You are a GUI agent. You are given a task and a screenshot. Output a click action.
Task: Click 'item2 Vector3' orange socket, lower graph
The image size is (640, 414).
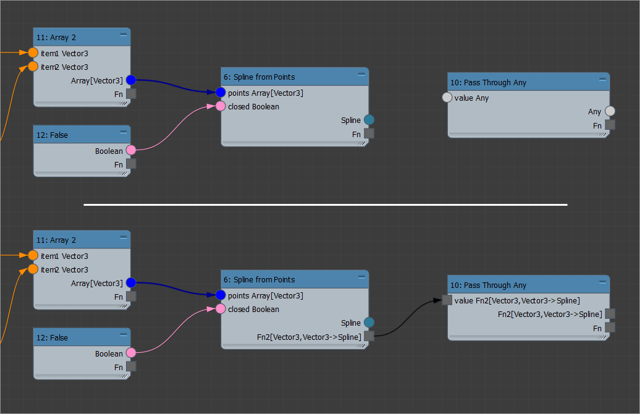coord(33,269)
